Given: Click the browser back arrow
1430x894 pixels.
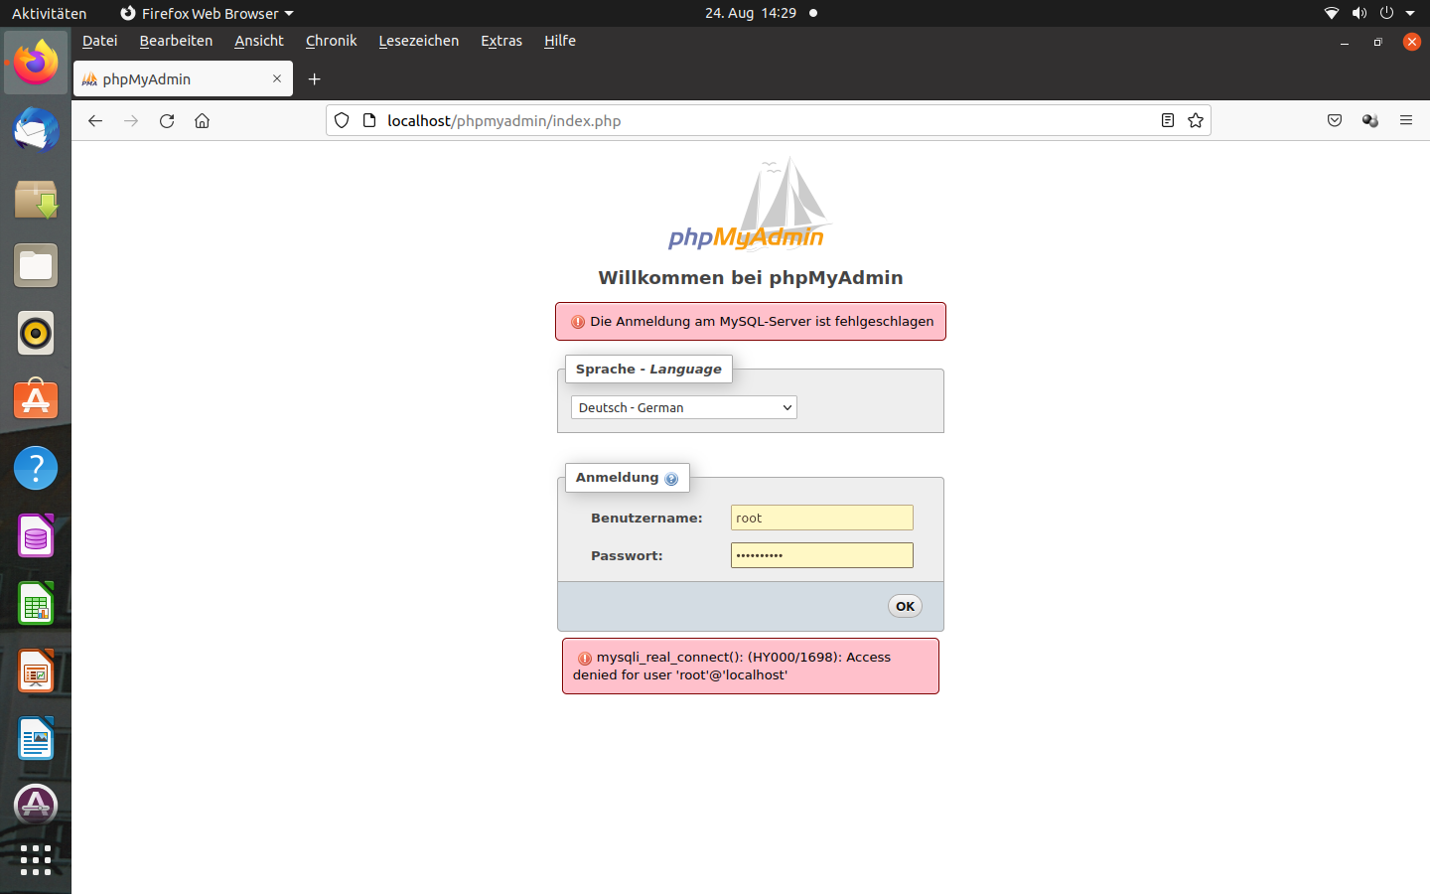Looking at the screenshot, I should (x=95, y=120).
